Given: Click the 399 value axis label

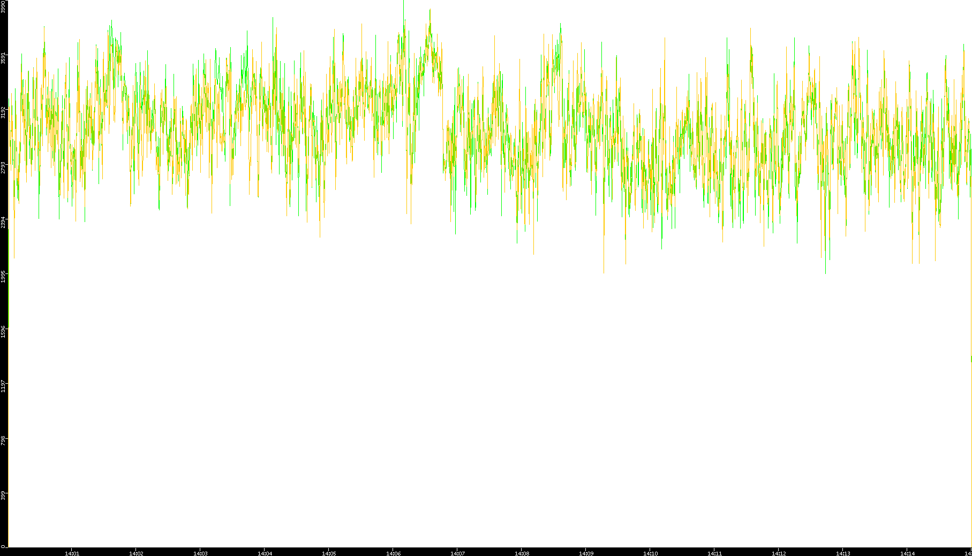Looking at the screenshot, I should coord(4,495).
